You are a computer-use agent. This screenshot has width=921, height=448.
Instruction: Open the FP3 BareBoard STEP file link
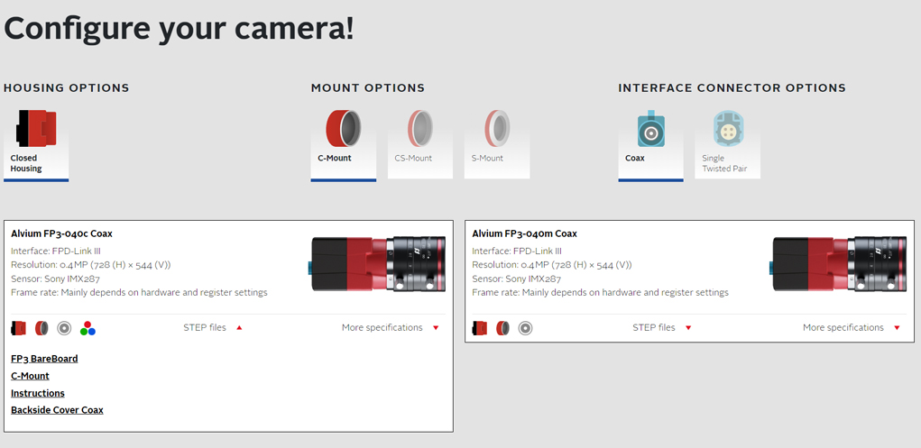(44, 359)
